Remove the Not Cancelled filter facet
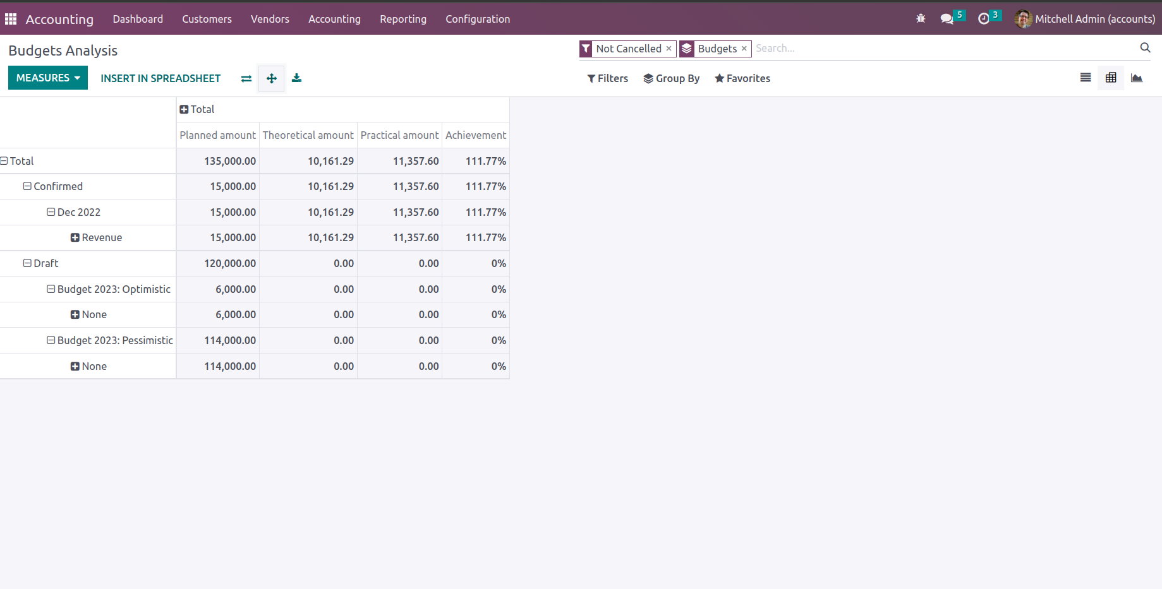 [x=669, y=49]
